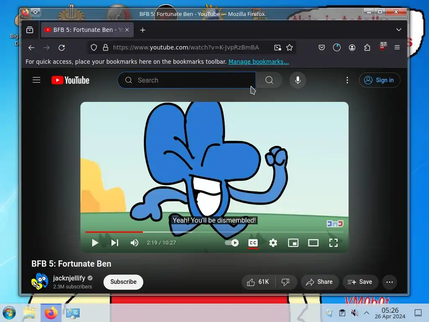Viewport: 429px width, 322px height.
Task: Open the Firefox View tab icon
Action: click(x=30, y=30)
